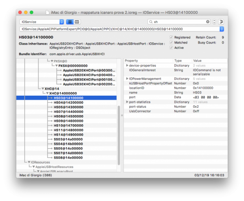Switch to column browser view icon
244x201 pixels.
coord(77,22)
